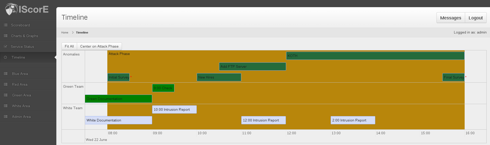490x145 pixels.
Task: Click Center on Attack Phase button
Action: [99, 46]
